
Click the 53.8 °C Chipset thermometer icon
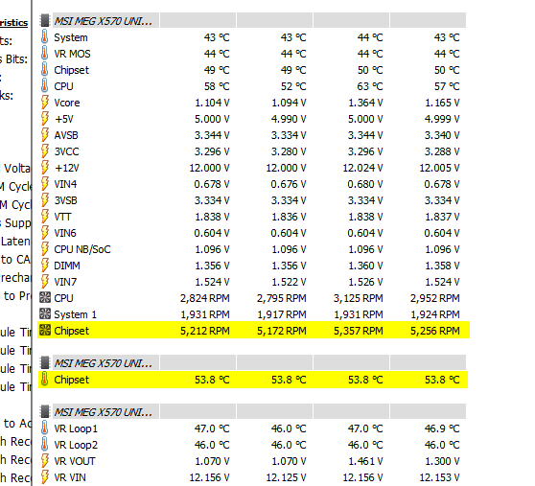[45, 380]
